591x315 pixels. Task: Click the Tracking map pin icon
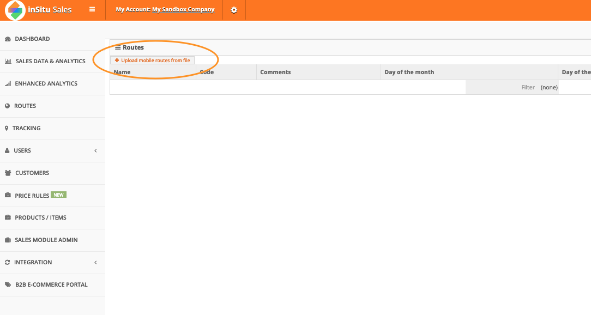[7, 129]
